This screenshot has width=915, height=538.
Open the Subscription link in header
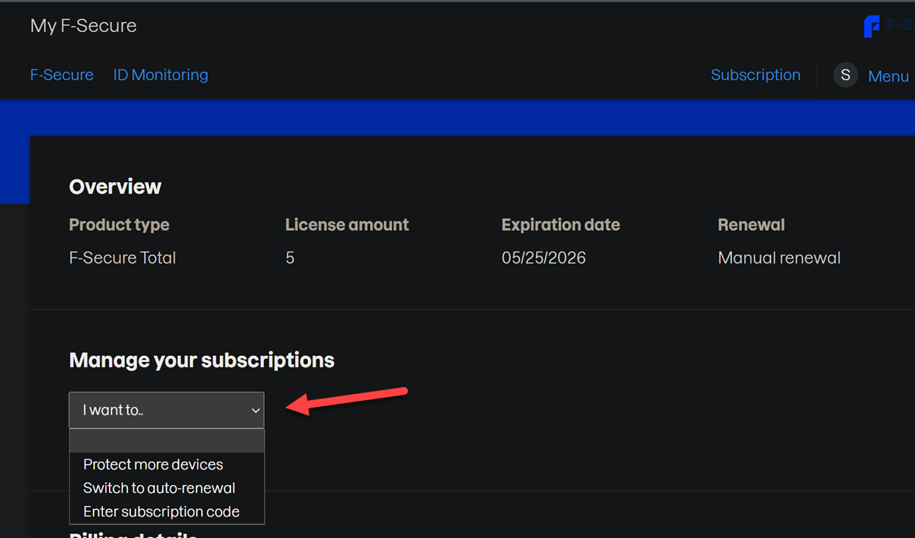[x=756, y=75]
